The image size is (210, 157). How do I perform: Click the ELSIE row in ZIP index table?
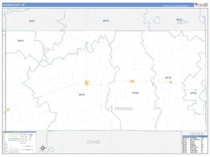(x=193, y=143)
